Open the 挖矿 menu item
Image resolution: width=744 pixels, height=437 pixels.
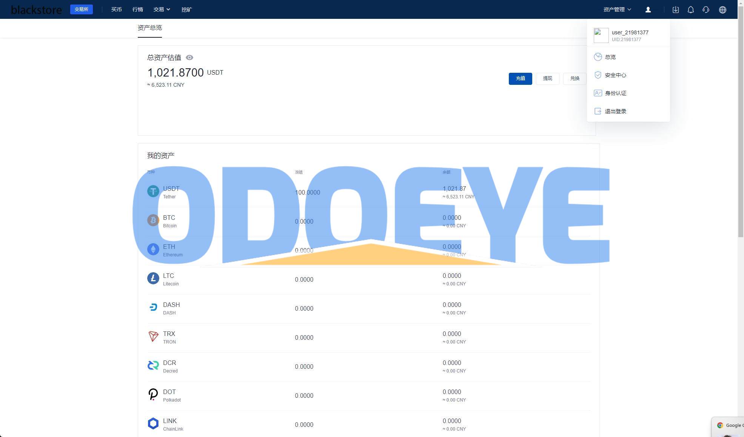pos(186,9)
